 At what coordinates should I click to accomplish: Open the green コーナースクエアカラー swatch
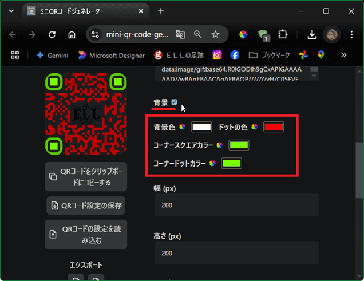[x=239, y=145]
